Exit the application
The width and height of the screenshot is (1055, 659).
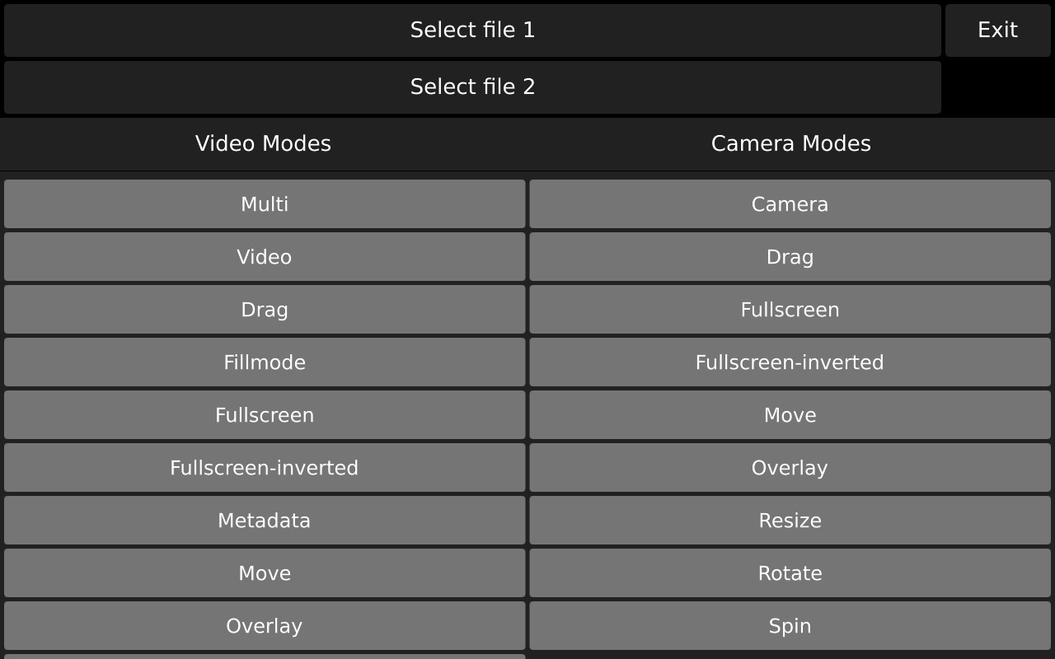point(998,30)
